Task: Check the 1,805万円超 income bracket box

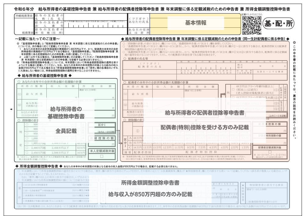Action: (27, 143)
